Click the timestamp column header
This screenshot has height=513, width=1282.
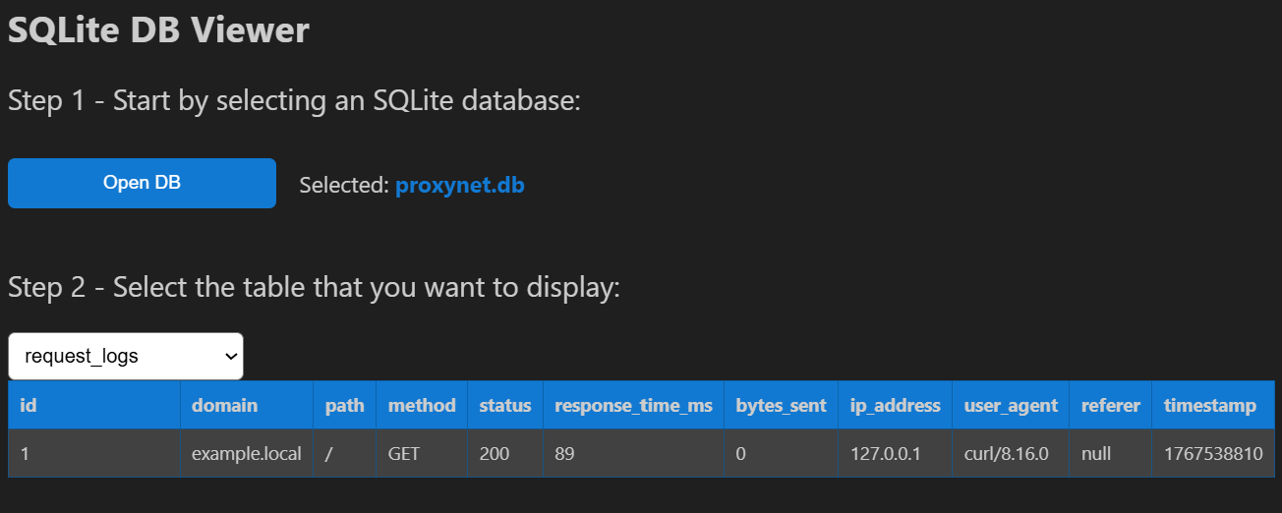pyautogui.click(x=1210, y=405)
